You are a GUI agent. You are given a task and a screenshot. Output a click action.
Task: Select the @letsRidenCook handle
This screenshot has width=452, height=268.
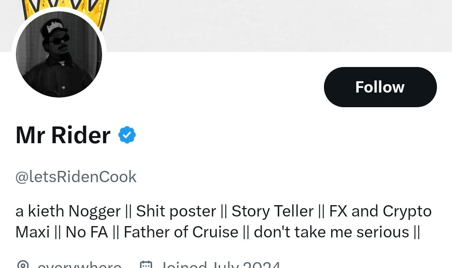pos(76,177)
